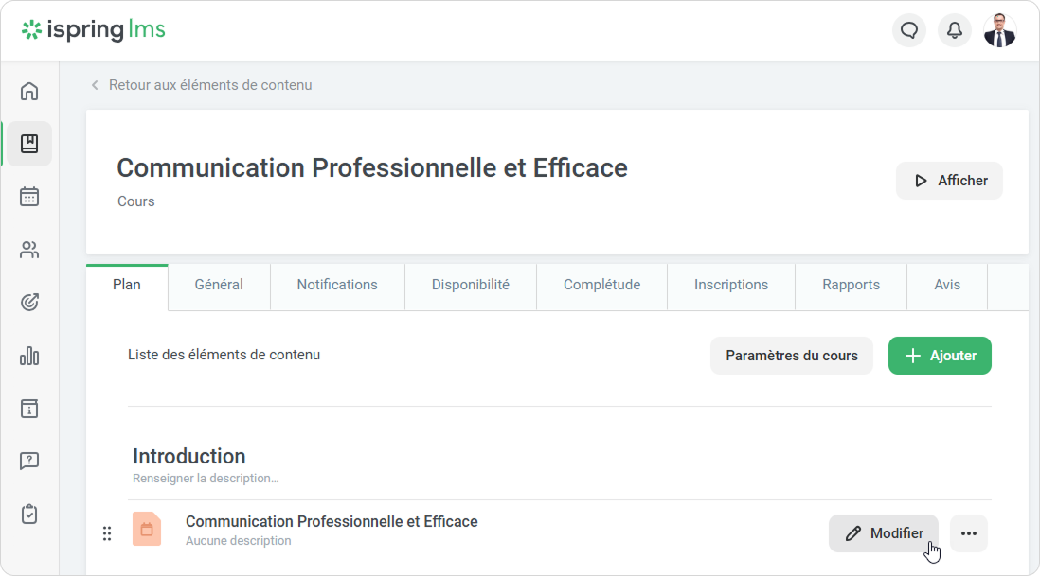The width and height of the screenshot is (1040, 576).
Task: Open the three-dot more options menu
Action: click(968, 533)
